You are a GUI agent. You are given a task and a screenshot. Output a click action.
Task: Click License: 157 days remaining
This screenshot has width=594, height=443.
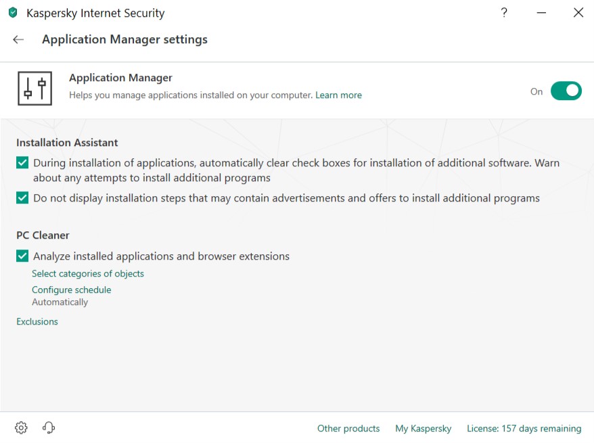coord(524,428)
